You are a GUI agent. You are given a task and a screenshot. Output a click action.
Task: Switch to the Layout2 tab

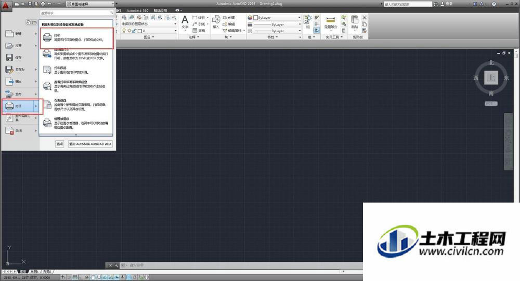point(47,271)
